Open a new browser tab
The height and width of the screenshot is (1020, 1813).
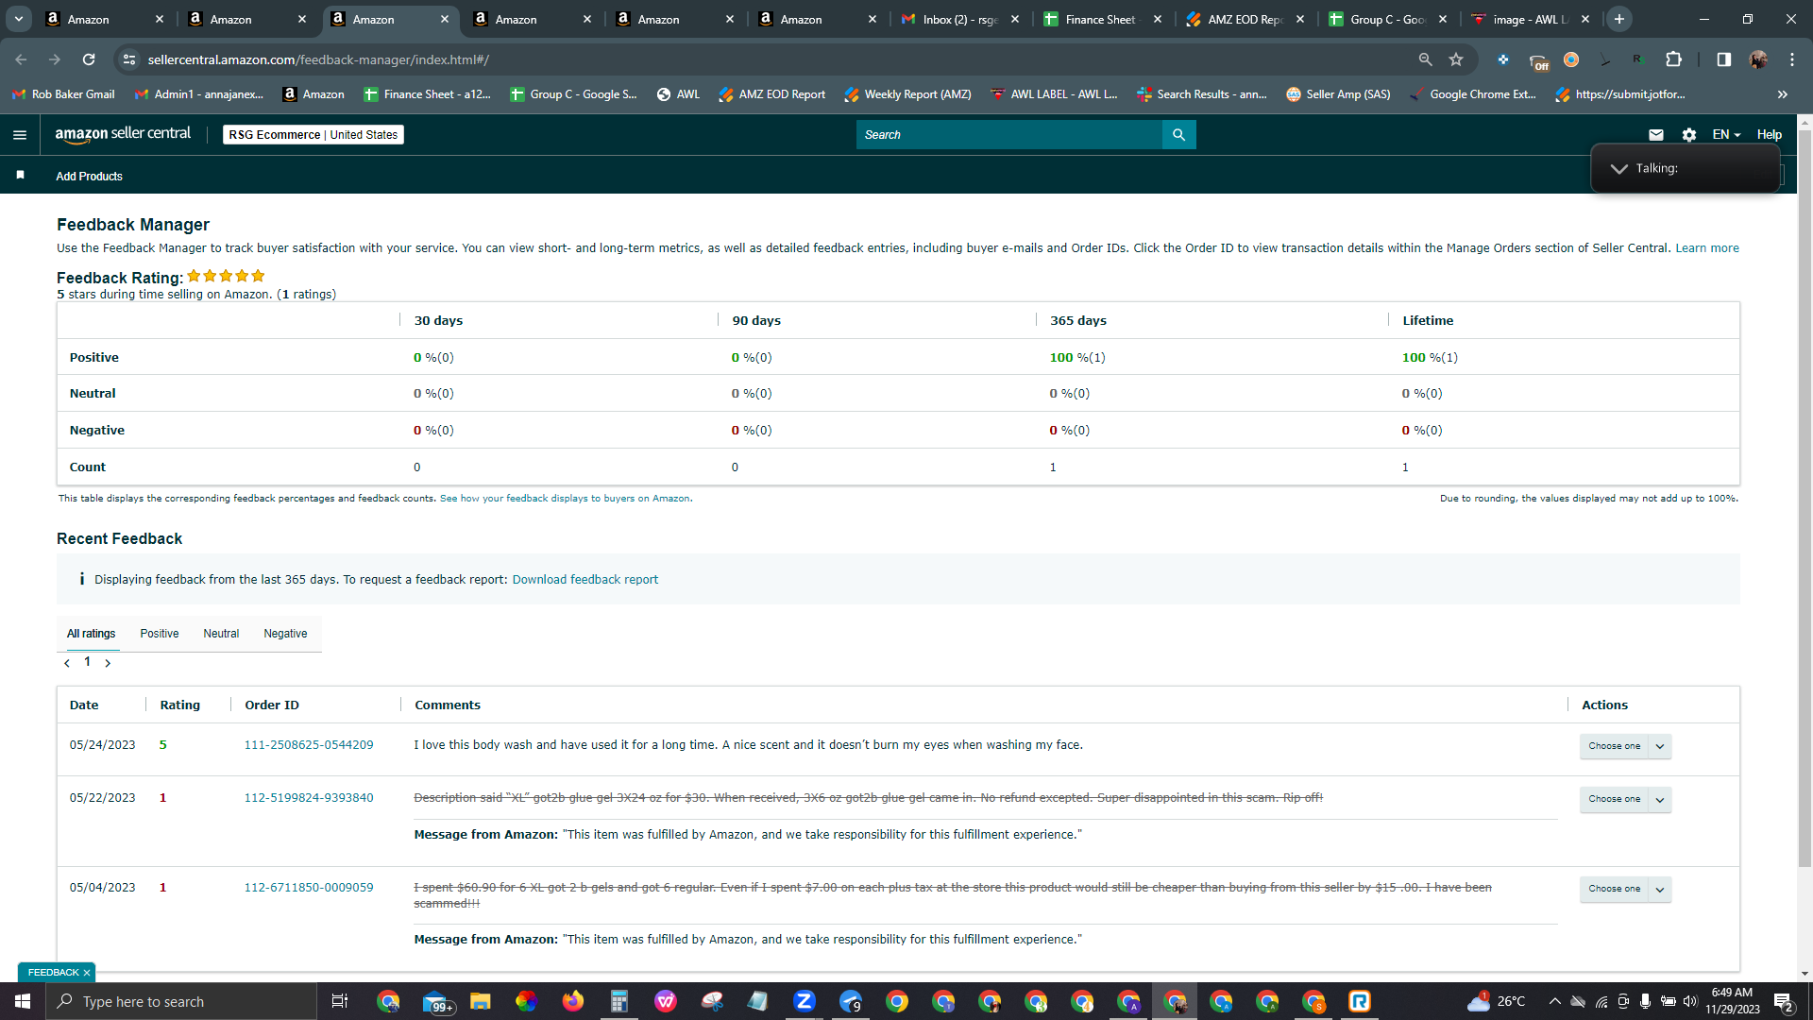(x=1618, y=19)
